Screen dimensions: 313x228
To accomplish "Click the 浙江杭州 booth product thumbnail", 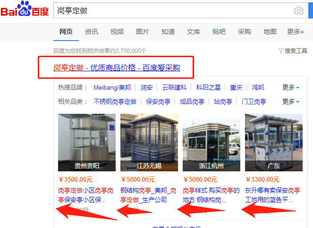I will coord(211,143).
